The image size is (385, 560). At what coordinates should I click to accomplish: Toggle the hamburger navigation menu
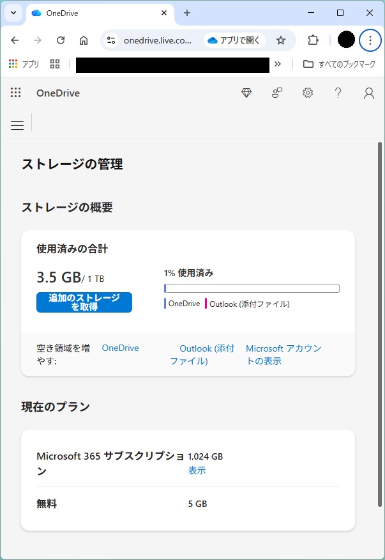pos(17,125)
